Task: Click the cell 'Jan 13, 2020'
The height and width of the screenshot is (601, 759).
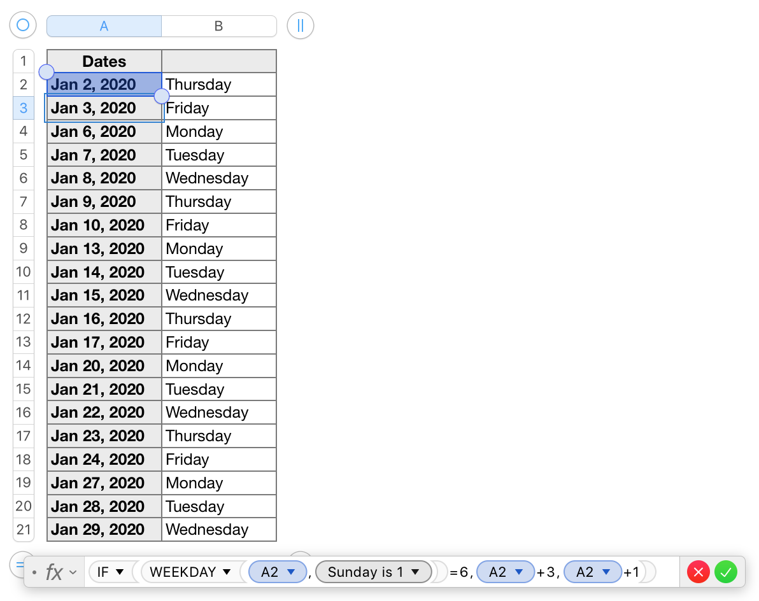Action: 104,248
